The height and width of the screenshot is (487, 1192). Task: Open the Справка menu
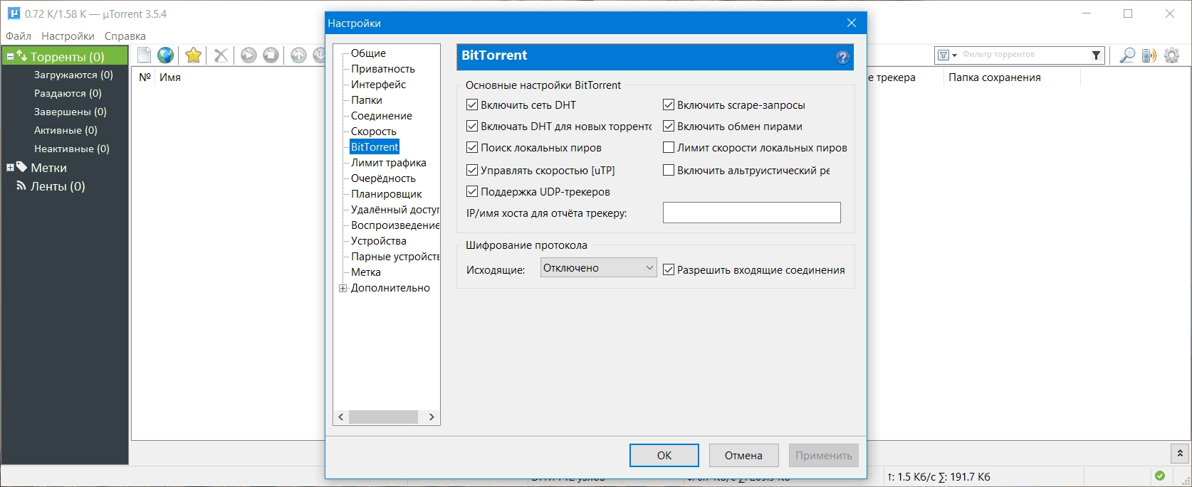pyautogui.click(x=125, y=36)
